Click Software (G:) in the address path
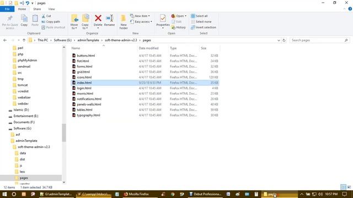Image resolution: width=353 pixels, height=198 pixels. (62, 40)
